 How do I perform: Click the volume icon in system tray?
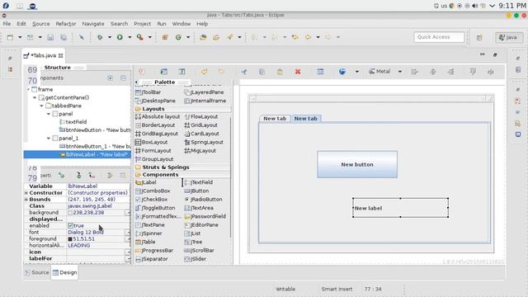click(x=475, y=6)
